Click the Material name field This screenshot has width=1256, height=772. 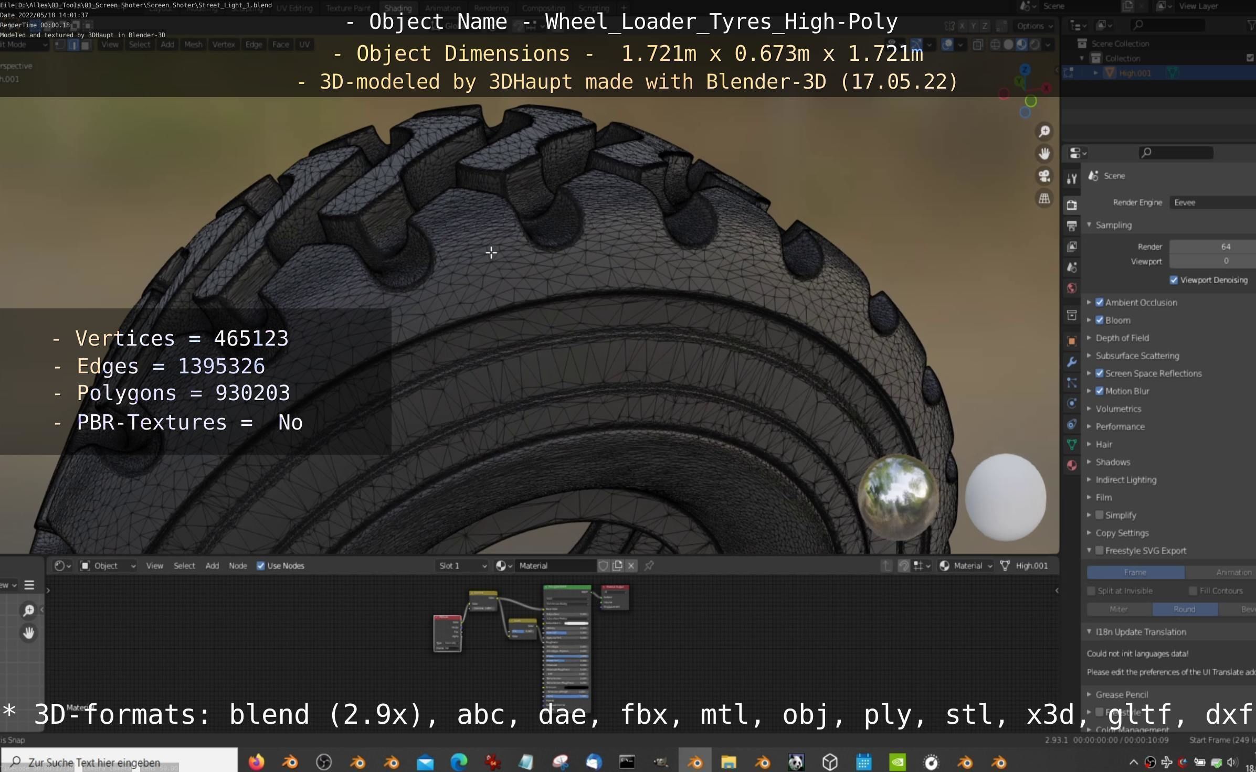[x=557, y=565]
